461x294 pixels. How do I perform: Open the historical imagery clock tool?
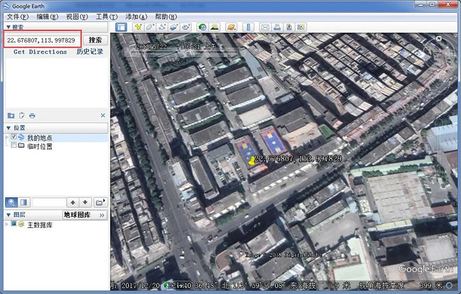(x=202, y=27)
